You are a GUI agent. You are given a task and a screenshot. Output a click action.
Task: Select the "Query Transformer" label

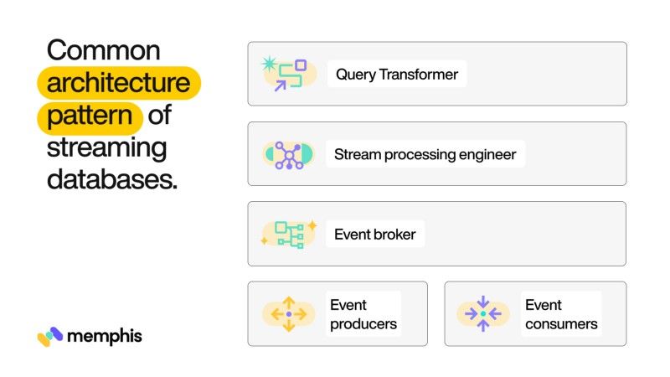pyautogui.click(x=397, y=74)
